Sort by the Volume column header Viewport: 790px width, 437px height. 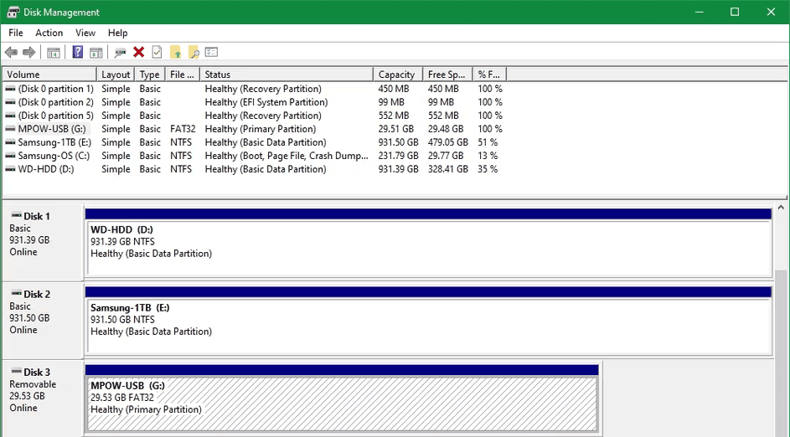point(49,75)
